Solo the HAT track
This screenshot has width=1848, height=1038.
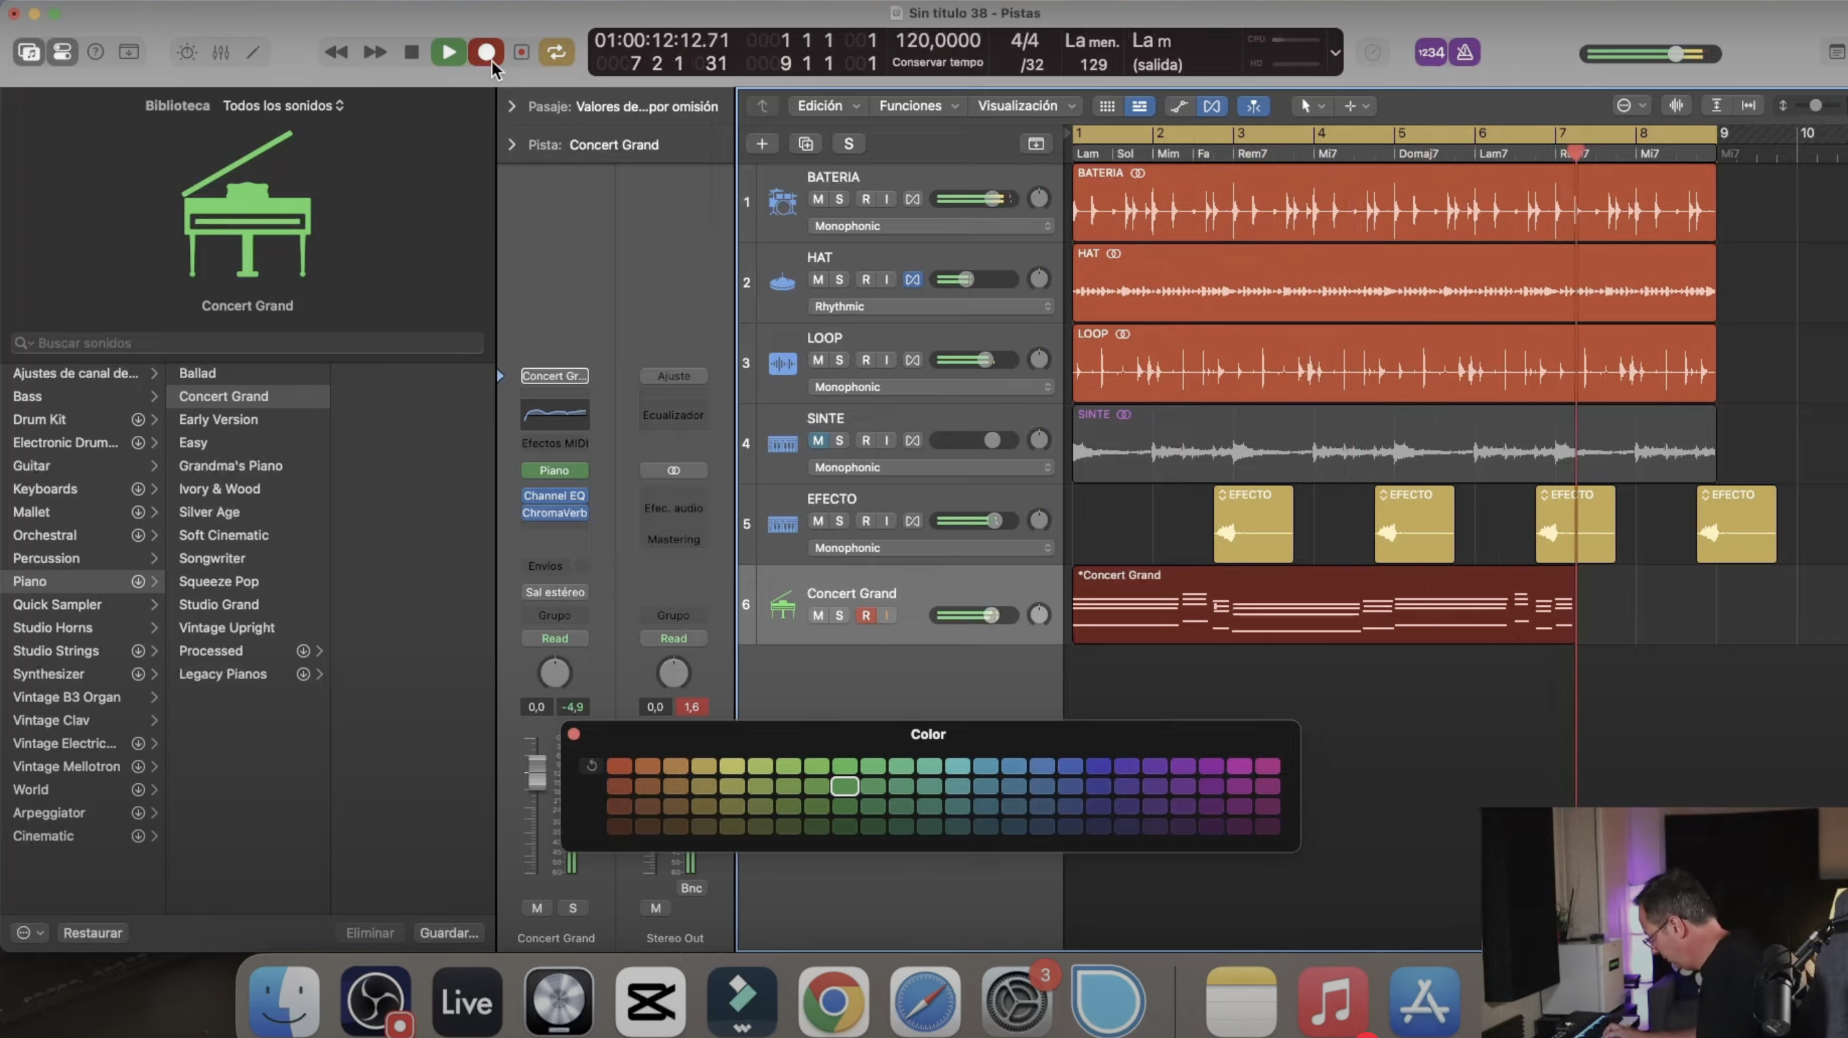click(839, 279)
